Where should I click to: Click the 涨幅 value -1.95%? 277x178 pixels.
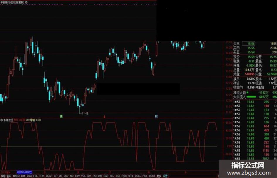[250, 65]
